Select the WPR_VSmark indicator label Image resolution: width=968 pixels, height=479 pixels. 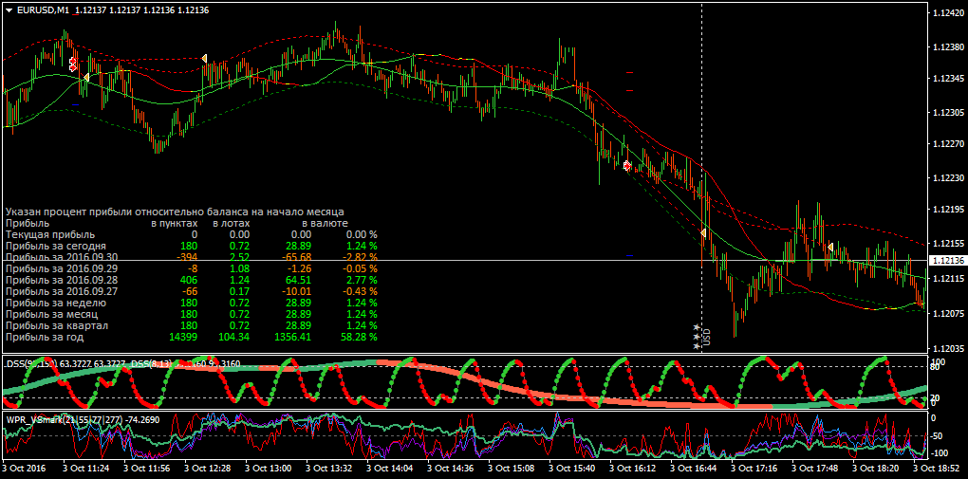pyautogui.click(x=83, y=419)
